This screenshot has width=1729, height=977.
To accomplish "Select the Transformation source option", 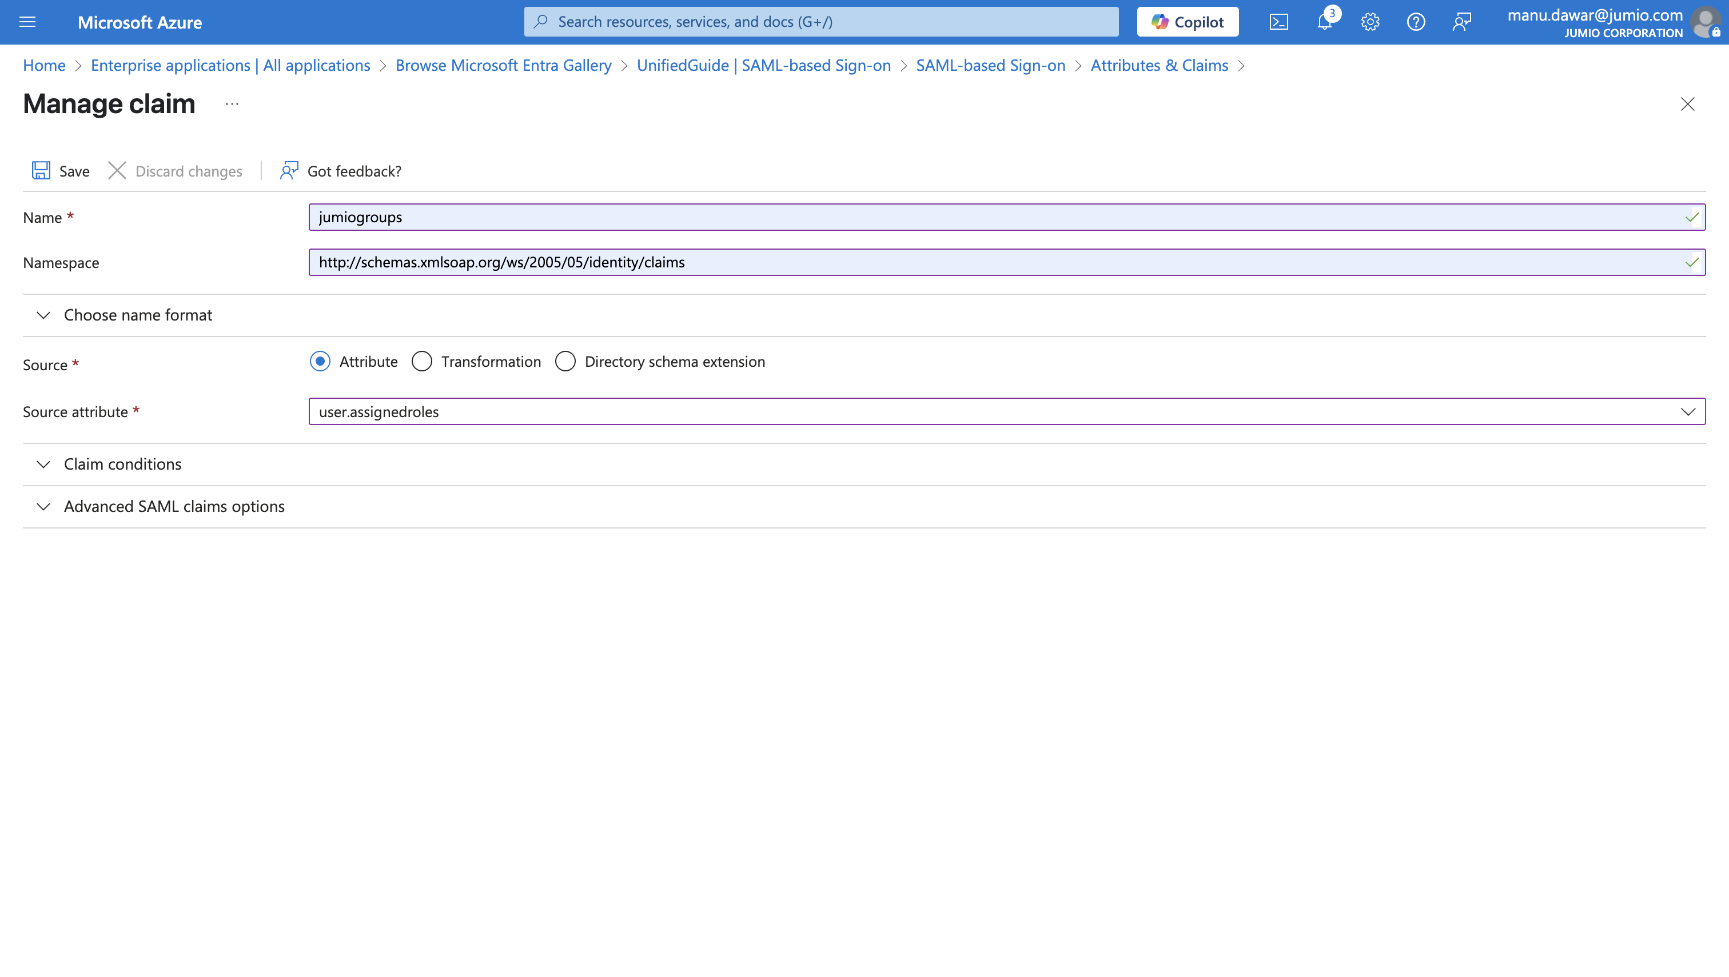I will coord(422,362).
